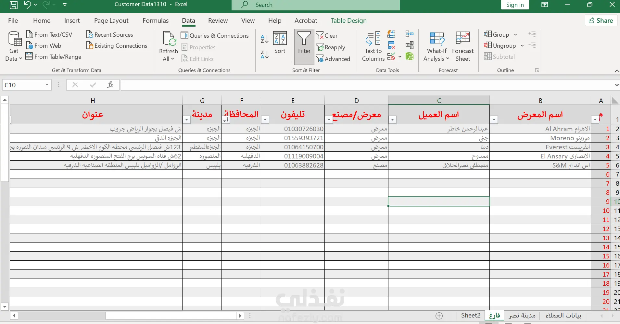620x324 pixels.
Task: Click the formula bar input
Action: [367, 85]
